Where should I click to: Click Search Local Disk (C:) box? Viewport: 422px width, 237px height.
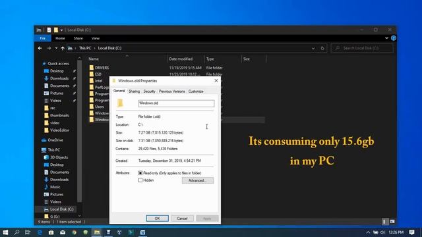point(362,48)
